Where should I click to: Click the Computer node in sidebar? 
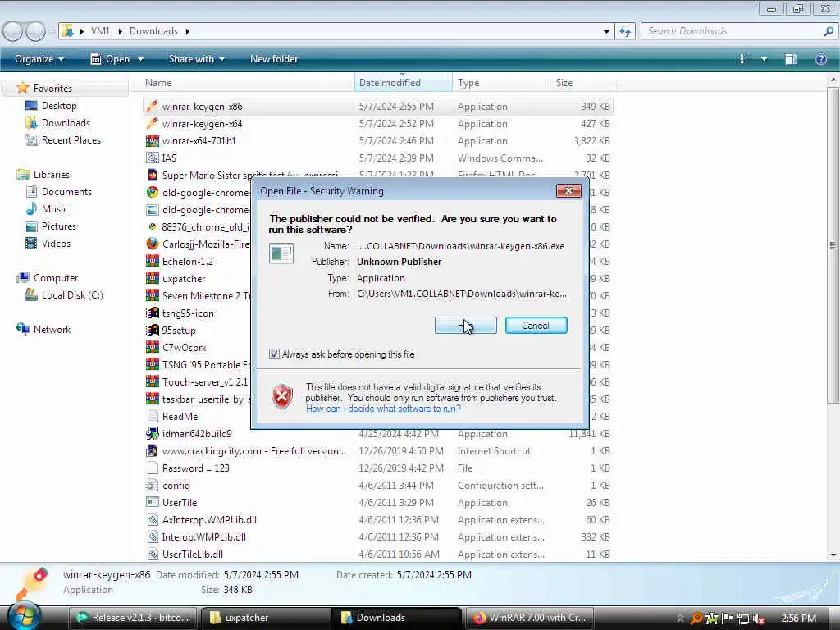(48, 277)
